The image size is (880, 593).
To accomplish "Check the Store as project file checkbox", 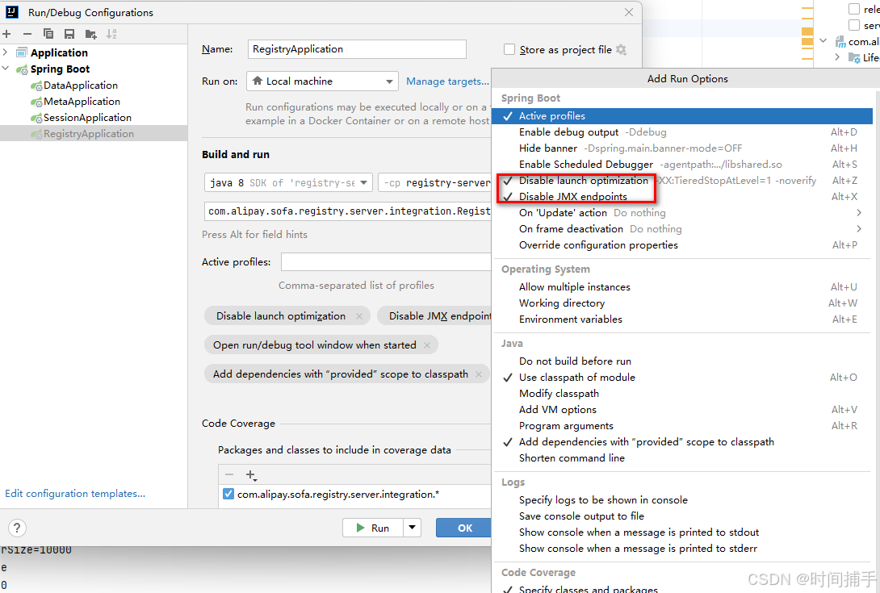I will [x=509, y=49].
